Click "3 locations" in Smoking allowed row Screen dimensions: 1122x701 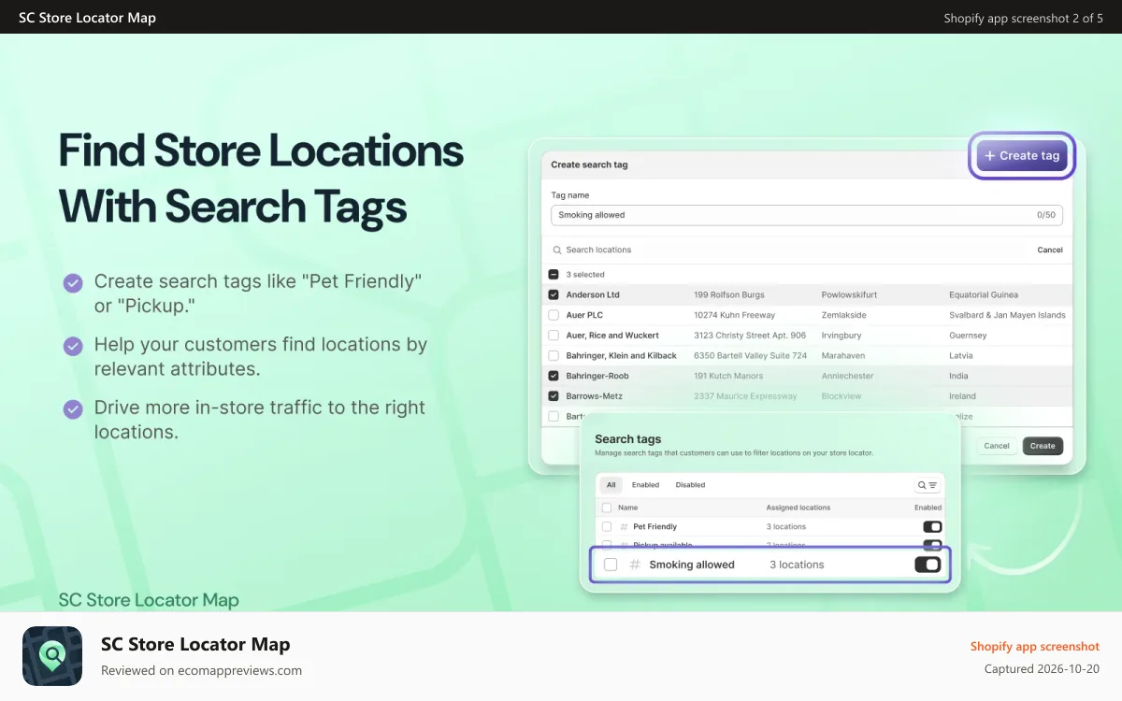797,565
